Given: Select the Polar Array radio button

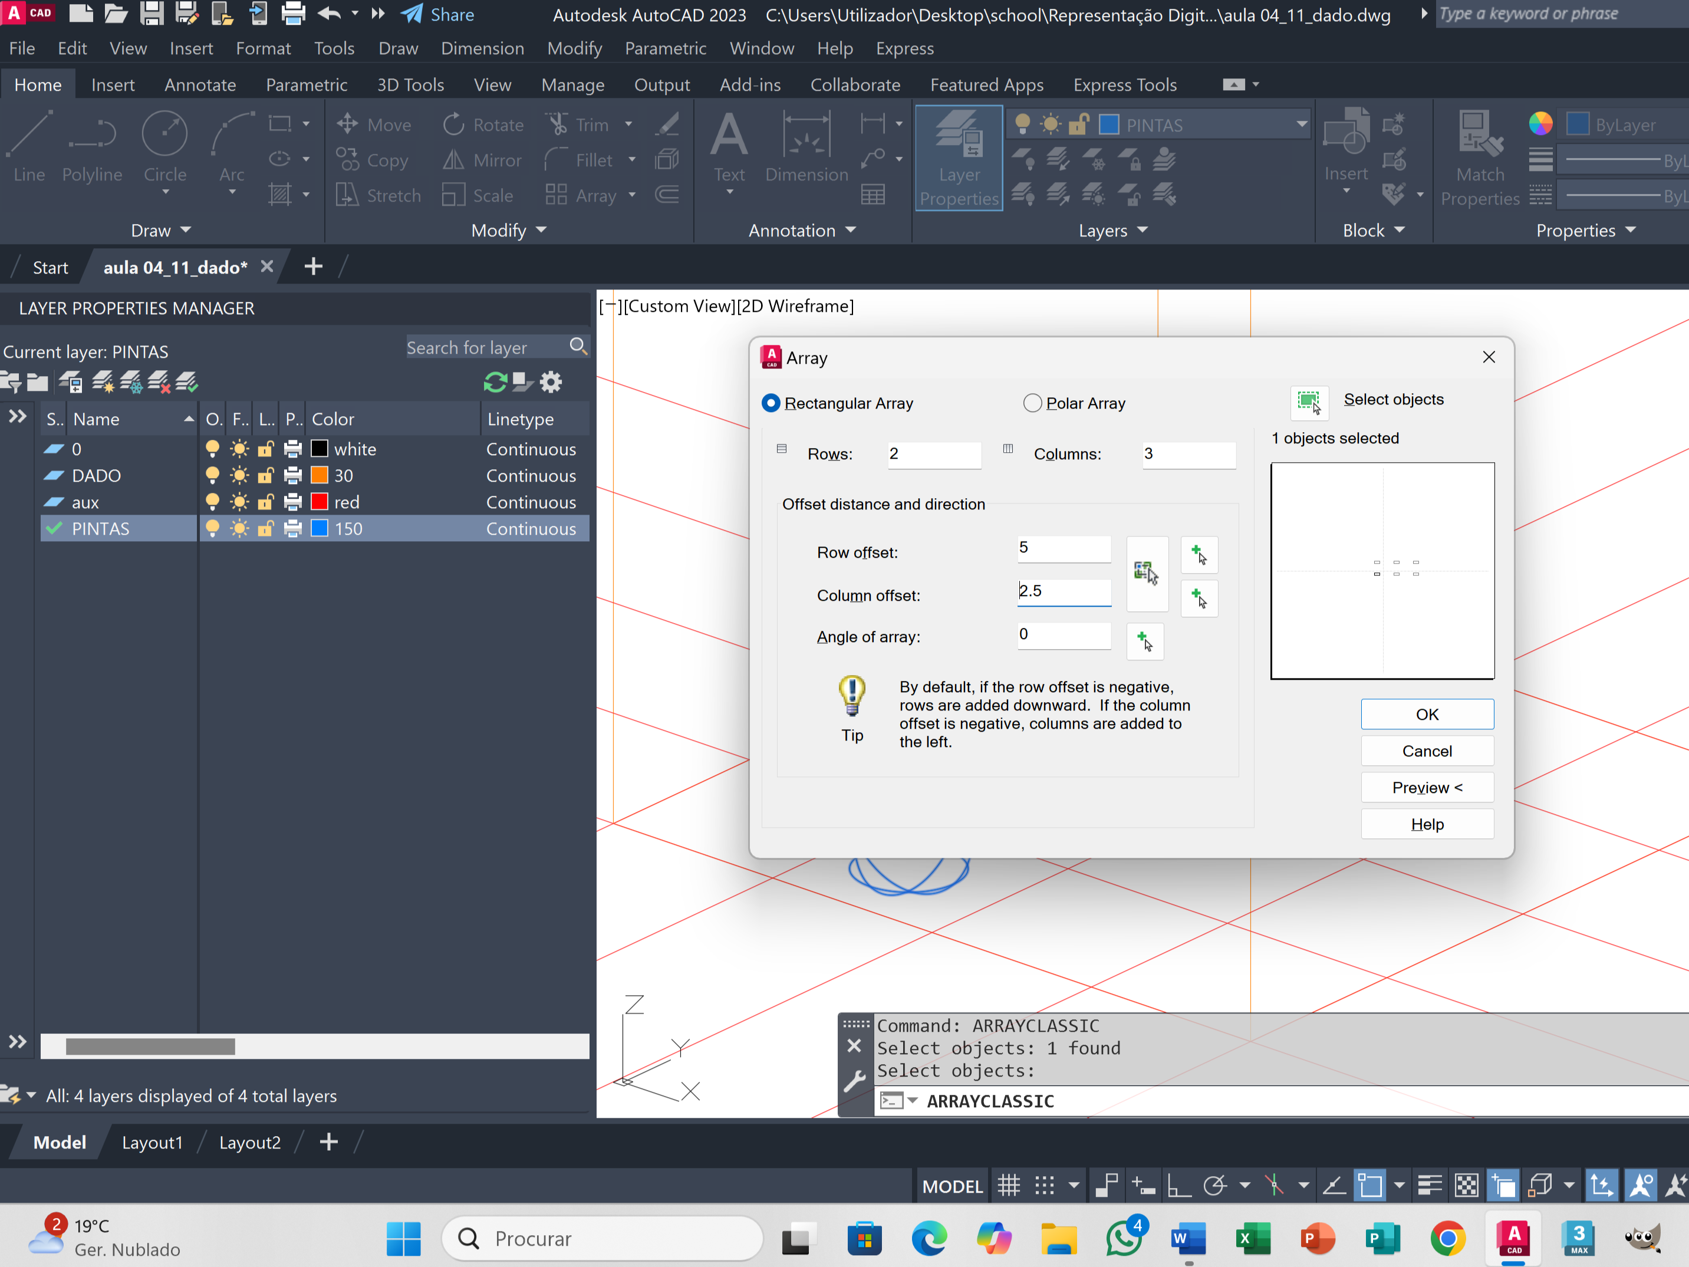Looking at the screenshot, I should pyautogui.click(x=1032, y=403).
